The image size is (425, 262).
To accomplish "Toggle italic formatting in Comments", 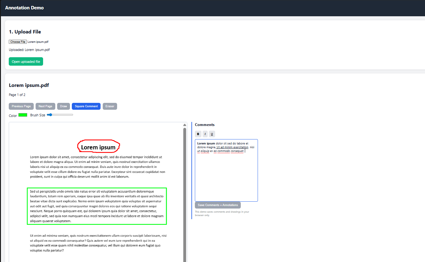I will coord(205,134).
